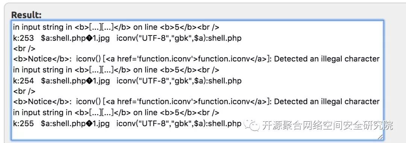Click the Chinese watermark text beside WeChat logo
This screenshot has height=143, width=406.
pyautogui.click(x=327, y=125)
